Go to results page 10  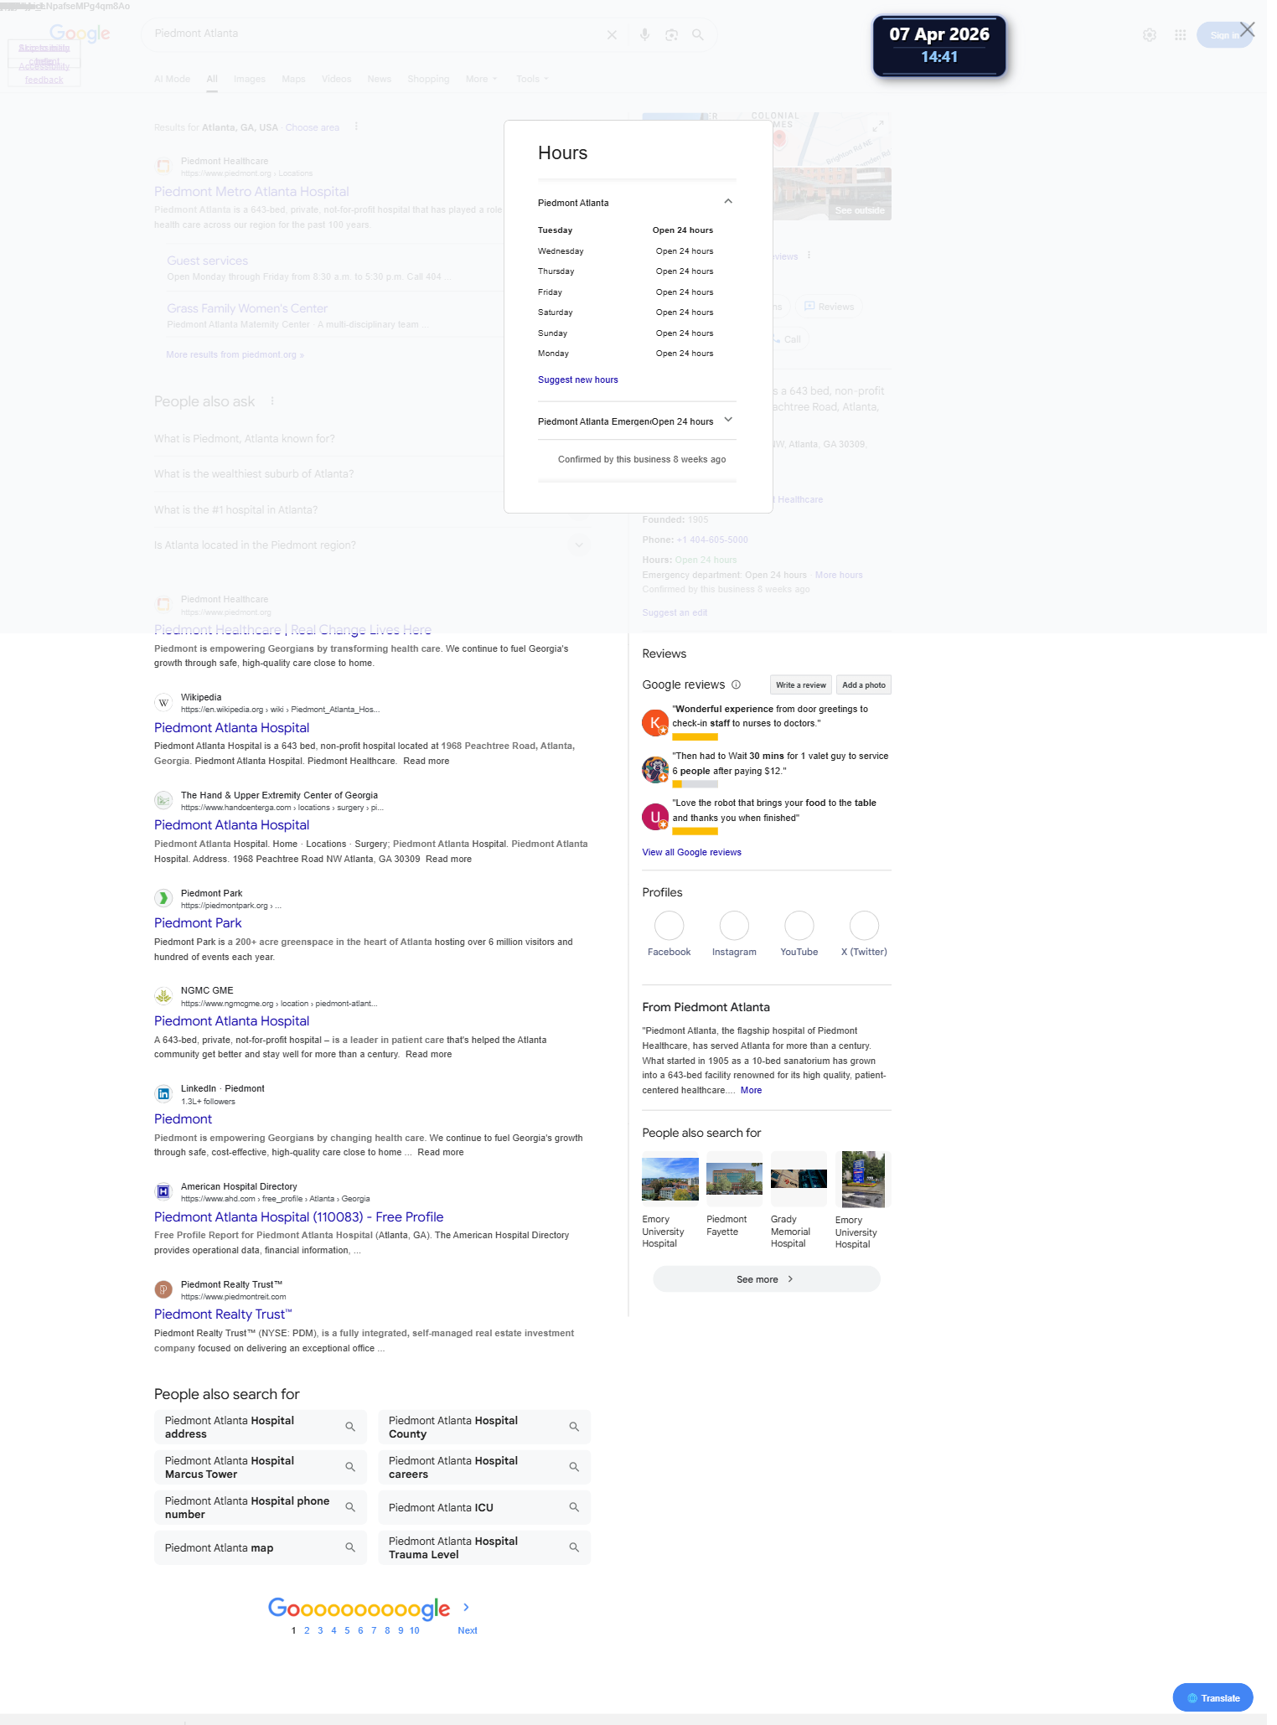414,1630
